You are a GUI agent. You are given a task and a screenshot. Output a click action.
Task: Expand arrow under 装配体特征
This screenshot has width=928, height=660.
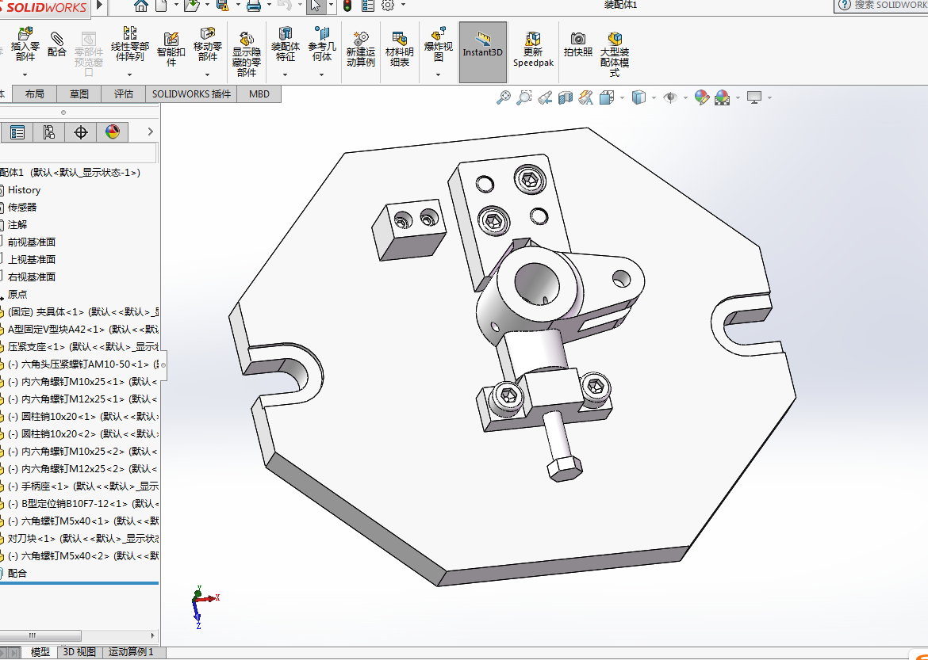click(286, 74)
